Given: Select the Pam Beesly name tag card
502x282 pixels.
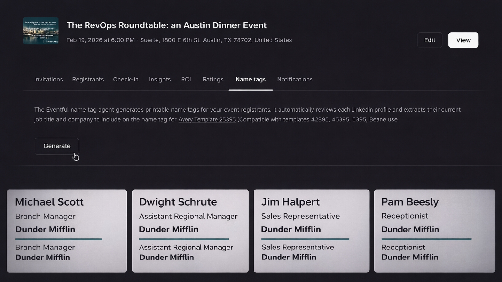Looking at the screenshot, I should click(x=435, y=231).
